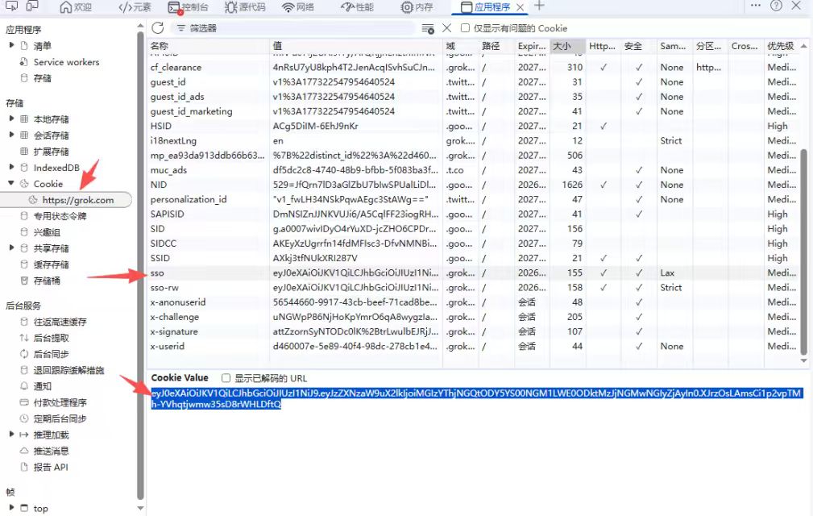The width and height of the screenshot is (813, 516).
Task: Sort cookies by the 大小 column header
Action: [x=568, y=46]
